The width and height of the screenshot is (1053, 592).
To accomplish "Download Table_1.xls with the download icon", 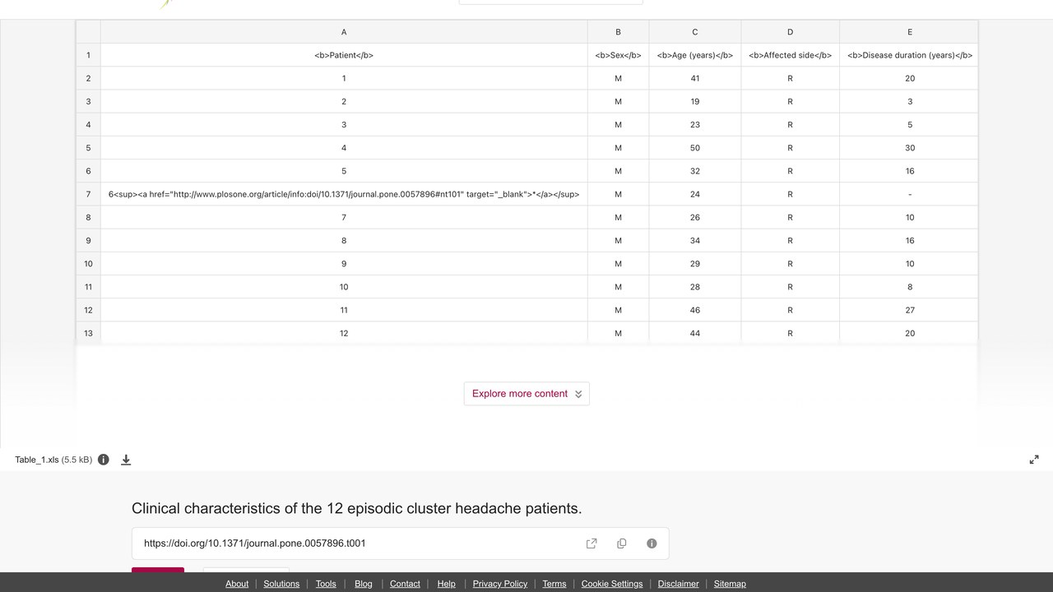I will pos(126,460).
